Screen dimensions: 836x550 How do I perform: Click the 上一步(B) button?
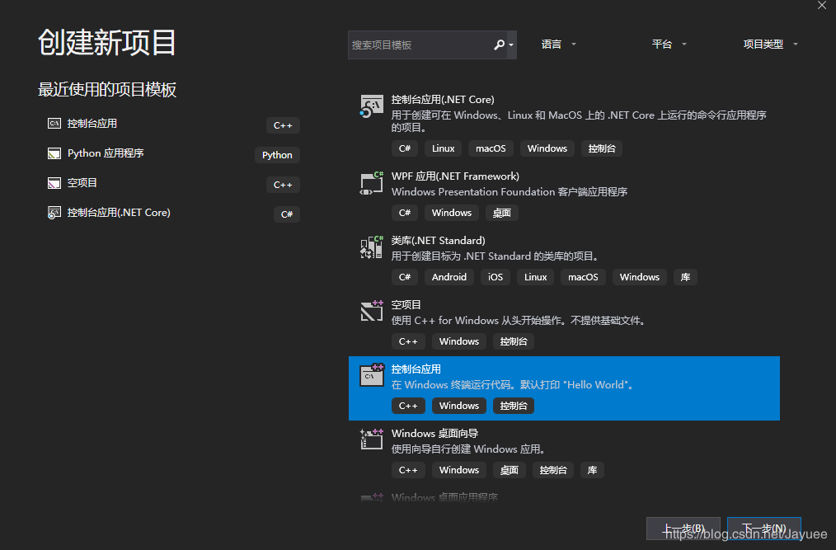coord(683,529)
